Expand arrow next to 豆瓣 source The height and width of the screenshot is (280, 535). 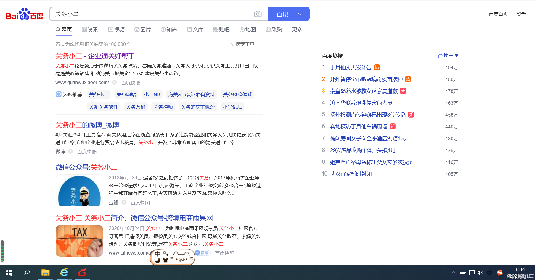(x=124, y=202)
